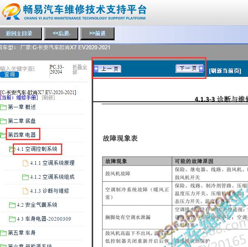Click the folder icon of 第五章 车身
Image resolution: width=248 pixels, height=247 pixels.
pos(3,233)
